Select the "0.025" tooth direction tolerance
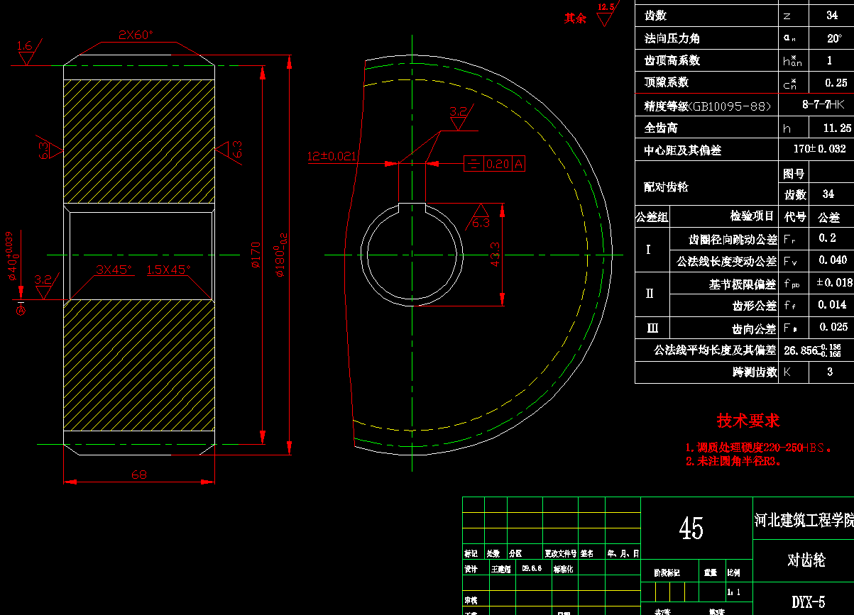The width and height of the screenshot is (854, 615). 833,327
